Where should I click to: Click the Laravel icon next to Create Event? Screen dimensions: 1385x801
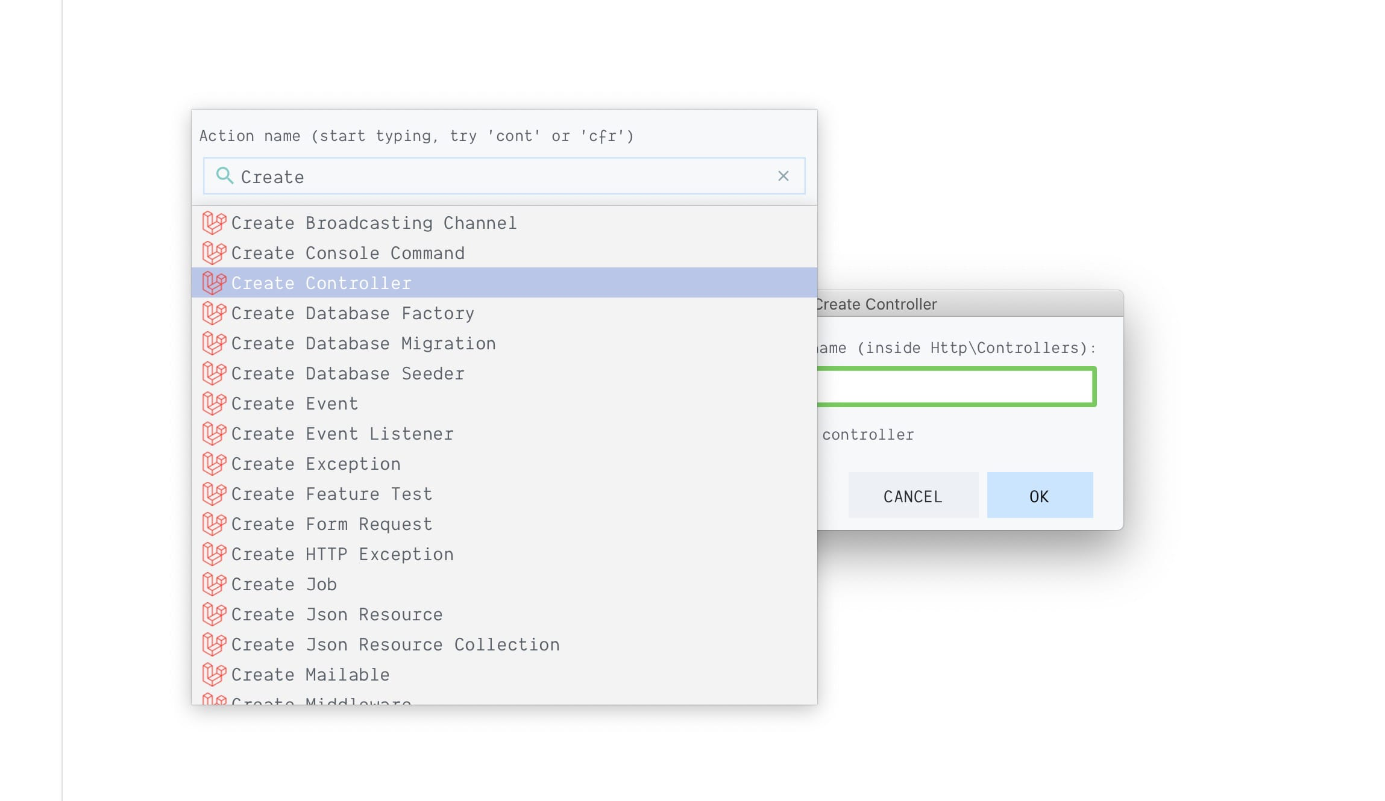(214, 403)
